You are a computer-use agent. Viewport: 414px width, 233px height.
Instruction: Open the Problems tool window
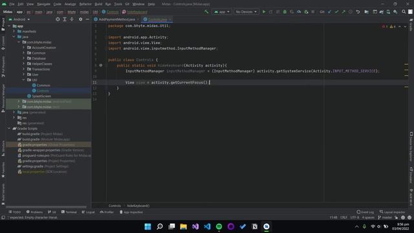click(34, 212)
